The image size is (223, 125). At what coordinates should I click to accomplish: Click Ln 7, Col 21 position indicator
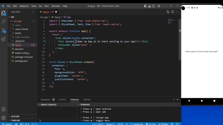(98, 124)
